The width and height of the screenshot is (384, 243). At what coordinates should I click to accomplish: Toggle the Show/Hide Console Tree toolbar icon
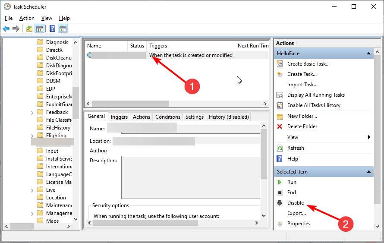click(39, 29)
